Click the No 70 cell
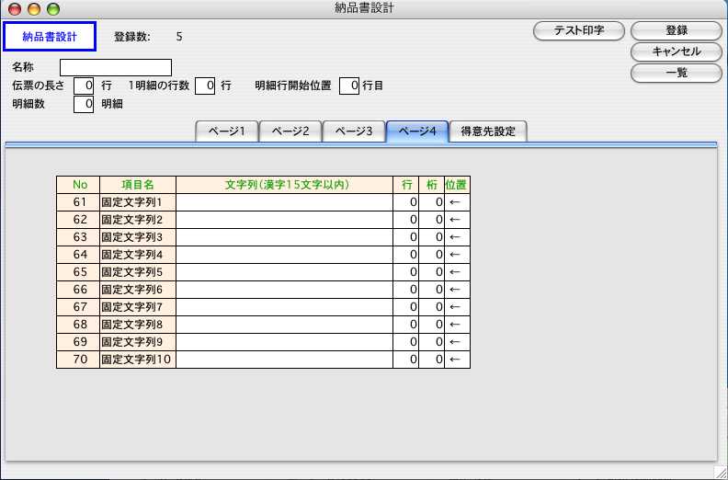Image resolution: width=728 pixels, height=480 pixels. pyautogui.click(x=78, y=360)
